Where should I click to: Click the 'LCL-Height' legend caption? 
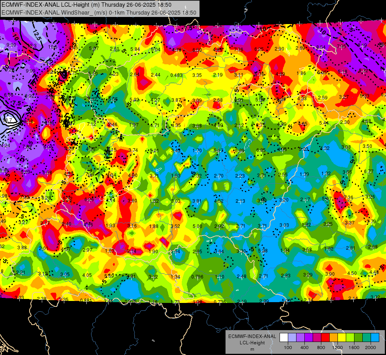point(252,343)
